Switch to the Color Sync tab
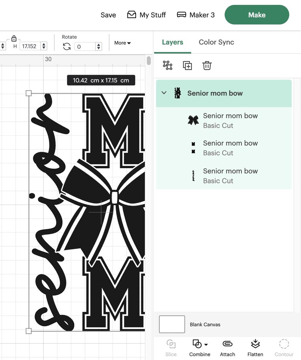The height and width of the screenshot is (360, 301). coord(216,42)
